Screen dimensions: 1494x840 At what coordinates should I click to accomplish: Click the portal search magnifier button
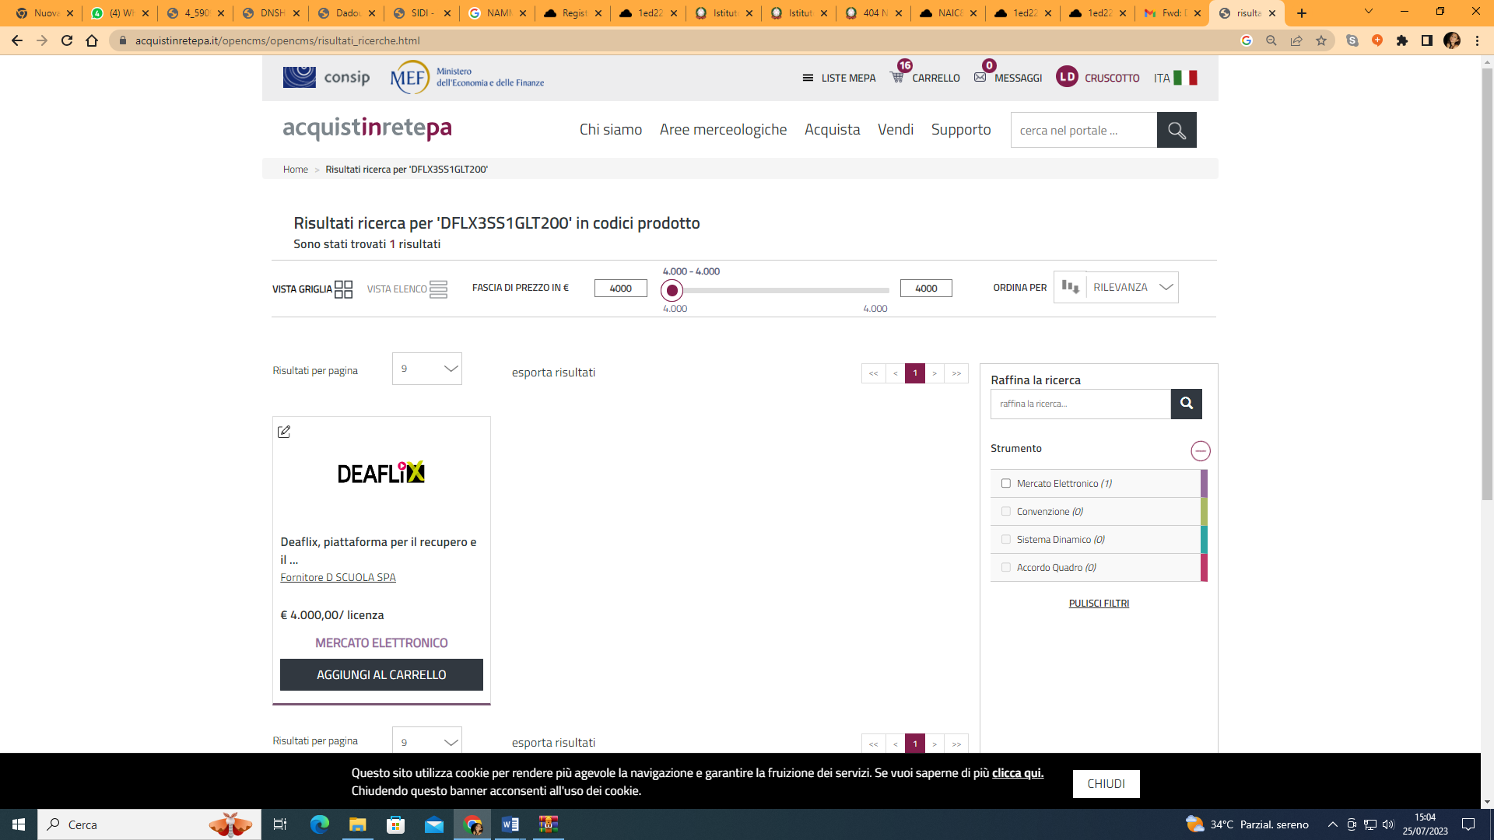(x=1176, y=130)
